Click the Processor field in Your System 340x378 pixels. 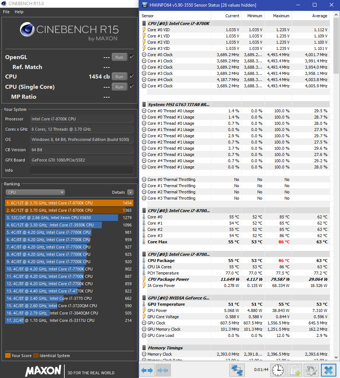pos(81,119)
